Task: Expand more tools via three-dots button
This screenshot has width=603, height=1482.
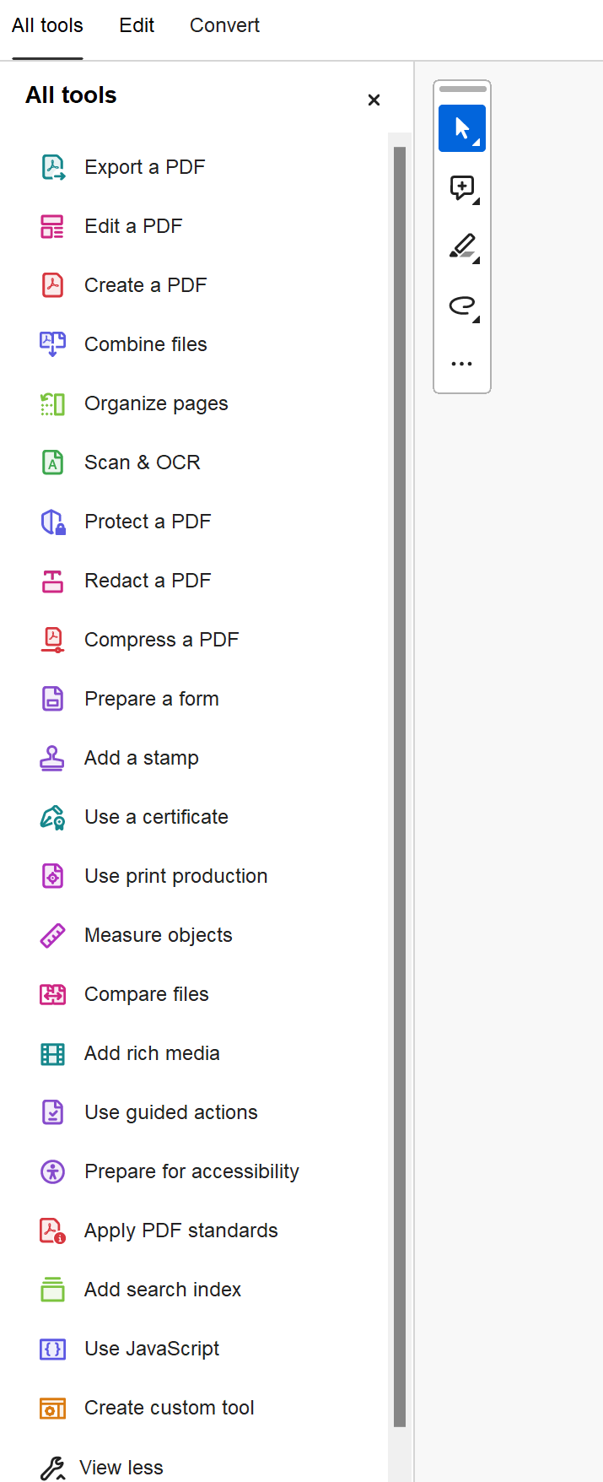Action: point(461,364)
